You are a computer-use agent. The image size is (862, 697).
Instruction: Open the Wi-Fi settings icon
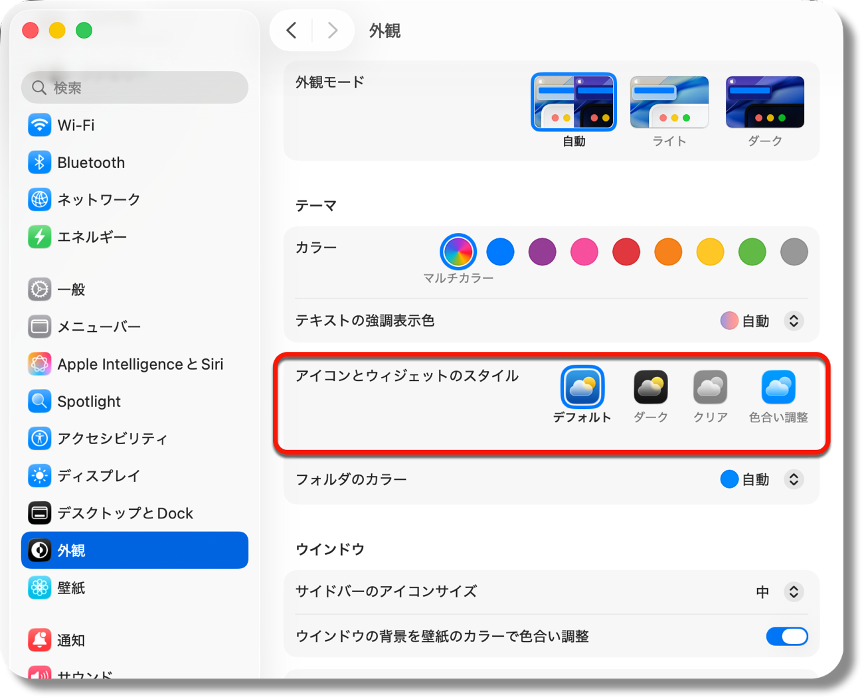pos(40,125)
